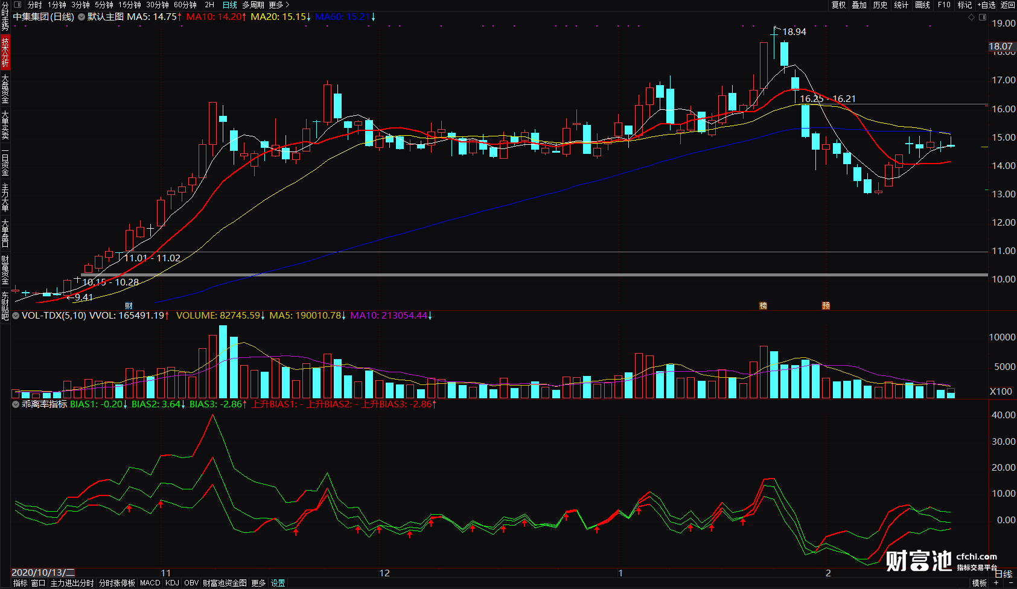Open the 大盘资金 sidebar tab
1017x589 pixels.
click(x=5, y=89)
